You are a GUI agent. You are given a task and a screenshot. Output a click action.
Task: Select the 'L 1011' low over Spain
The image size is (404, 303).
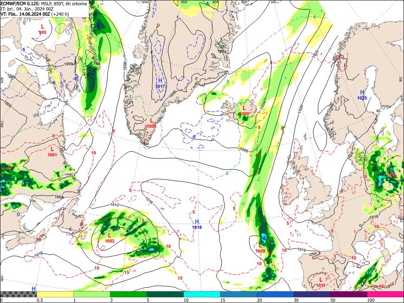coord(320,282)
